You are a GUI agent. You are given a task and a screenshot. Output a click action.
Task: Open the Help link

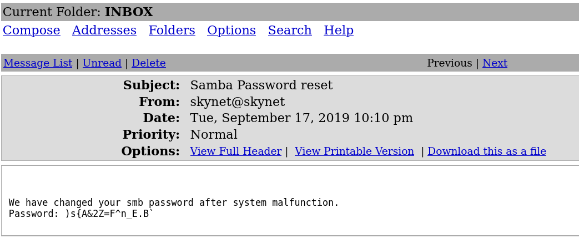pos(338,31)
